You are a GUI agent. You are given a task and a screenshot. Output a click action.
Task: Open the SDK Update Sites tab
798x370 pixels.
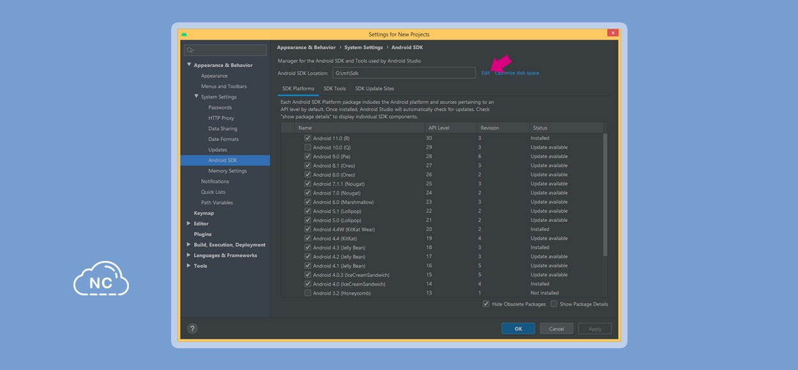pyautogui.click(x=375, y=89)
